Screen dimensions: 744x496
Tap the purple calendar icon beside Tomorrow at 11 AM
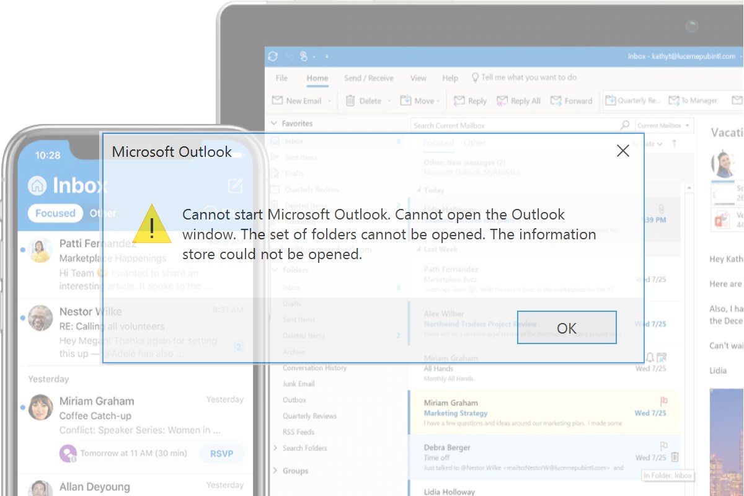(68, 453)
